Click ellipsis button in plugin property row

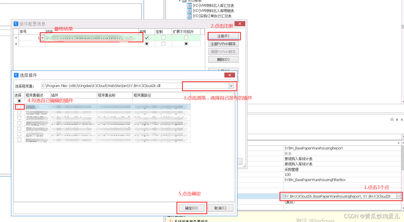coord(398,196)
